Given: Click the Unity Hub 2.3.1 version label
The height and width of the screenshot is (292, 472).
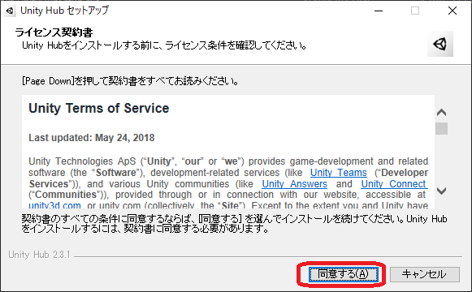Looking at the screenshot, I should tap(39, 255).
